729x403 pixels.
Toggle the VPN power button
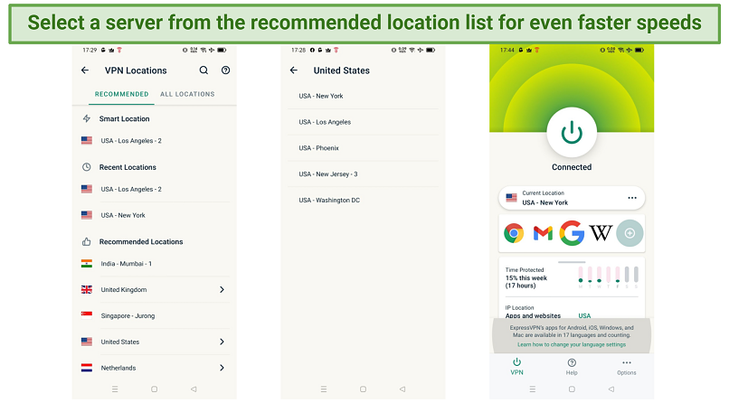572,133
